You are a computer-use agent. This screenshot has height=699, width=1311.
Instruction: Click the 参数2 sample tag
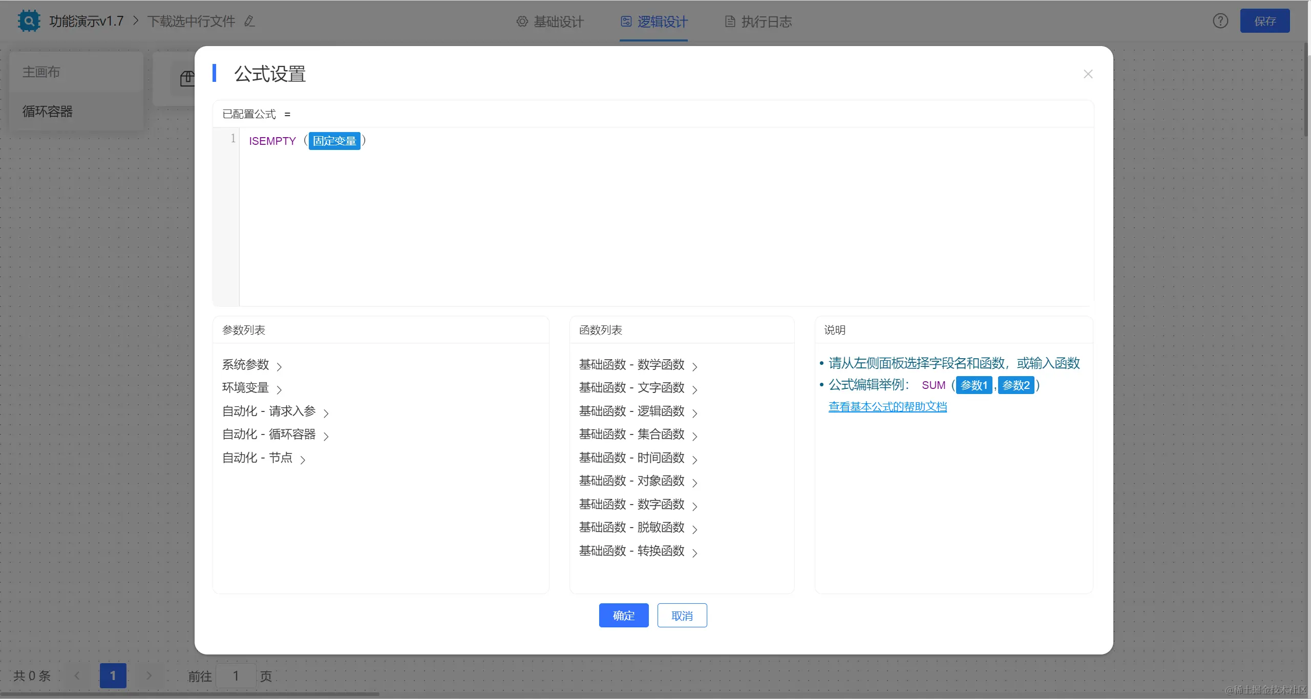(x=1016, y=385)
